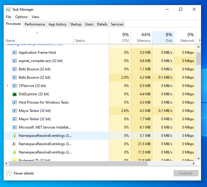This screenshot has width=207, height=187.
Task: Select the Application Frame Host row name
Action: (x=37, y=53)
